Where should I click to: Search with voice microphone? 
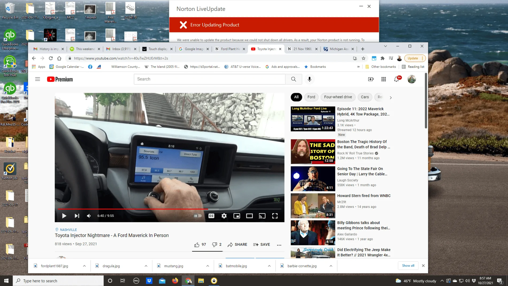[x=310, y=79]
